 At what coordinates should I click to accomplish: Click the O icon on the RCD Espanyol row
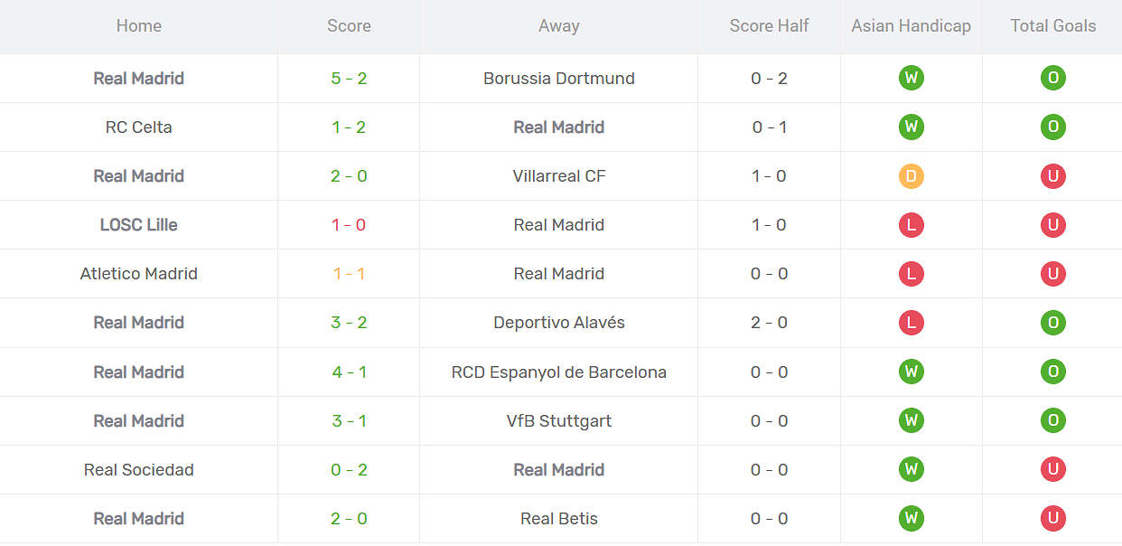1053,372
